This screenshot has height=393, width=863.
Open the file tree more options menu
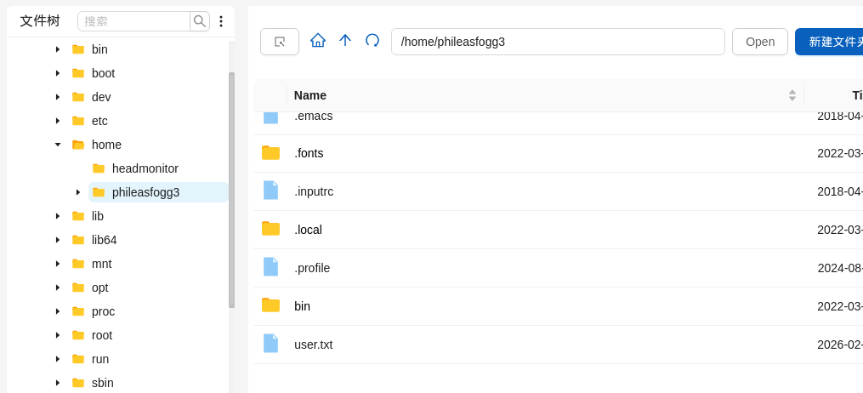click(x=221, y=21)
